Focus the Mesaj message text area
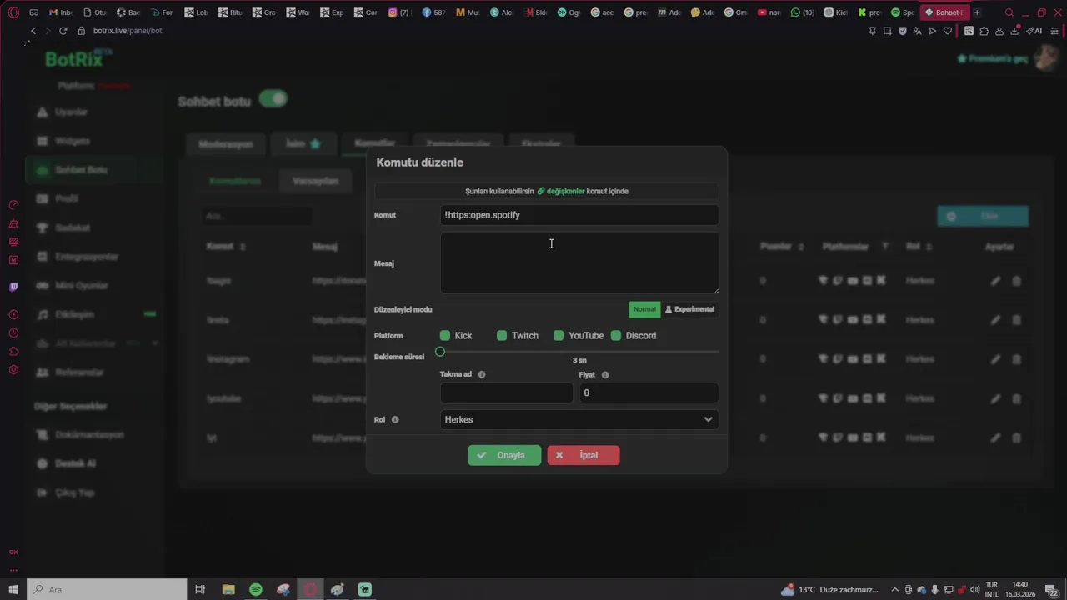1067x600 pixels. [x=579, y=262]
